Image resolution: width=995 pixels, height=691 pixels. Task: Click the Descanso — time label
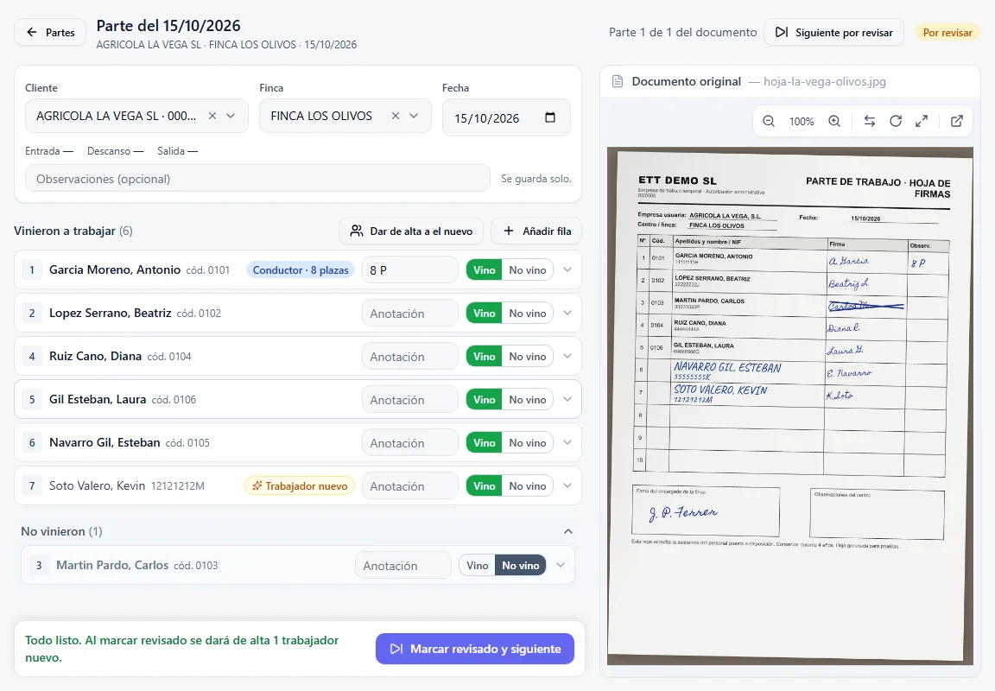point(115,151)
